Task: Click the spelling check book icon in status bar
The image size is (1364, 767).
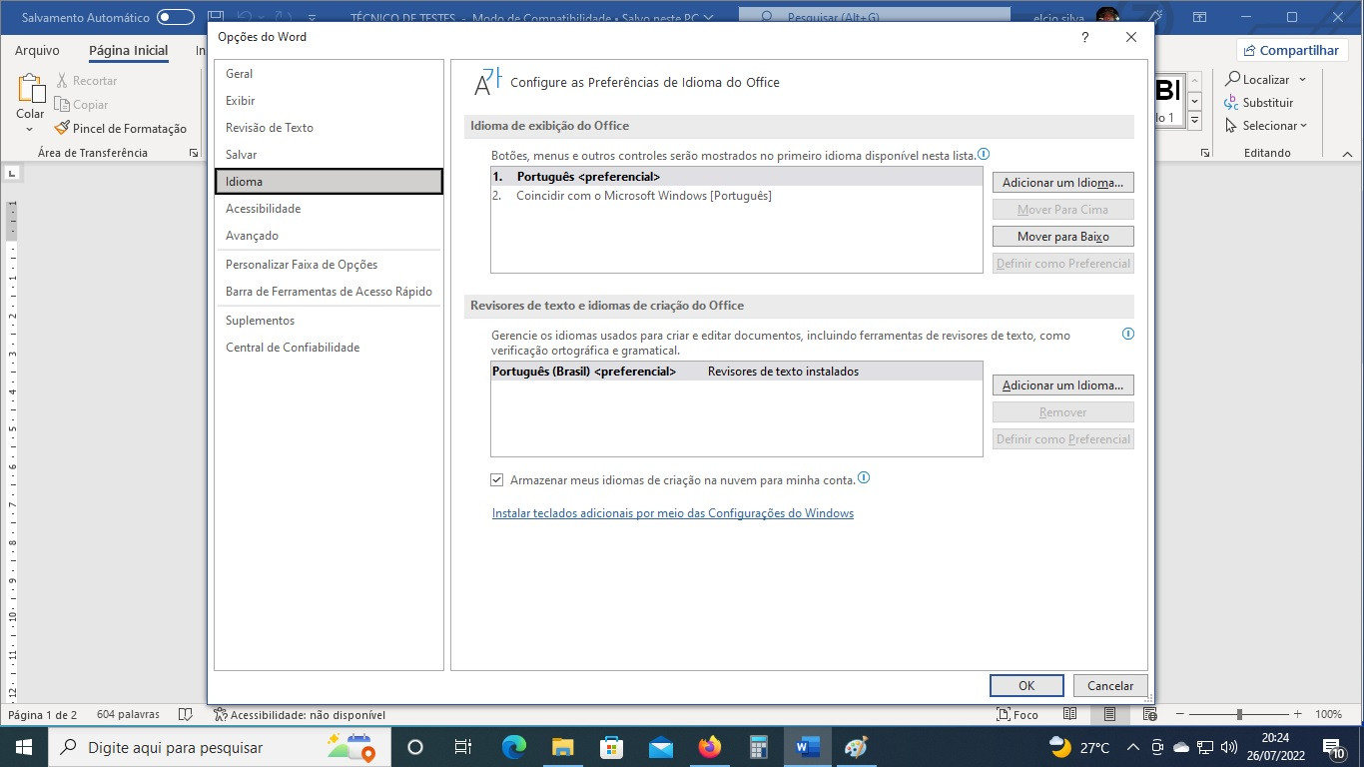Action: pyautogui.click(x=185, y=715)
